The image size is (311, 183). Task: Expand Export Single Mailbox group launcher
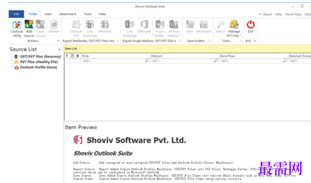pos(180,41)
